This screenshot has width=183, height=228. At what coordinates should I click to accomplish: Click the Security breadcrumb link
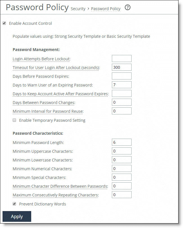tap(78, 9)
